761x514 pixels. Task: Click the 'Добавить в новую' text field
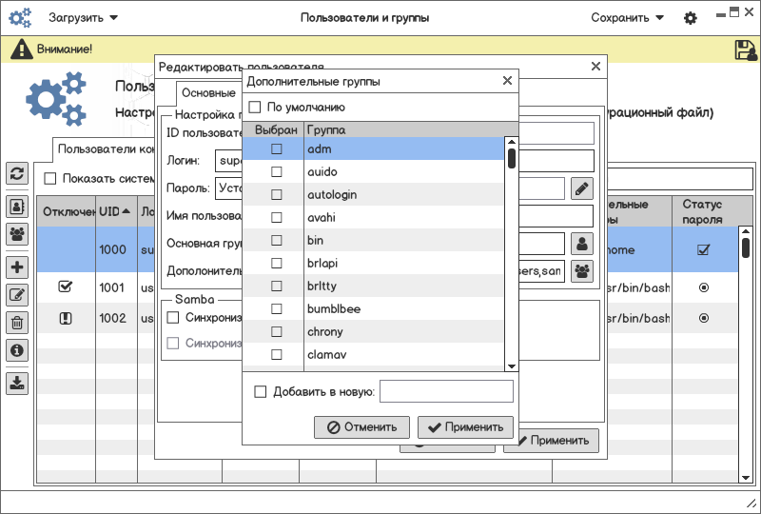446,391
